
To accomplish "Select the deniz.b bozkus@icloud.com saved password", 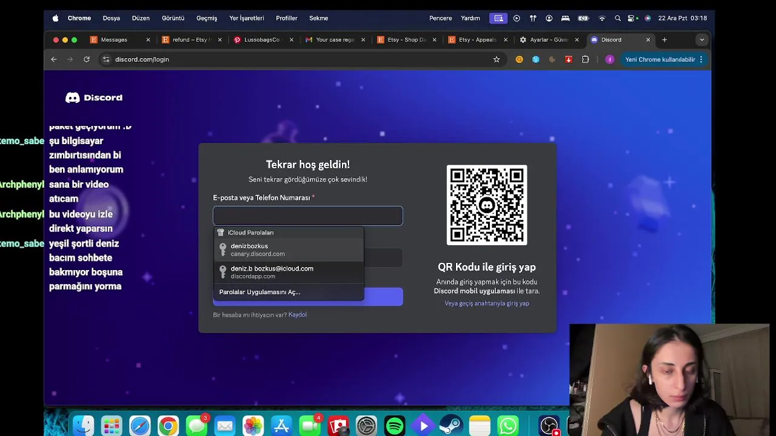I will click(x=289, y=272).
